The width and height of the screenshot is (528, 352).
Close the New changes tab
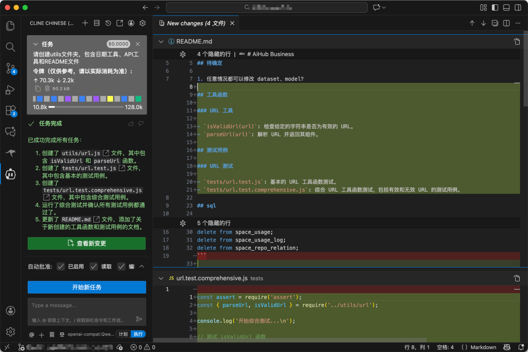pyautogui.click(x=232, y=23)
